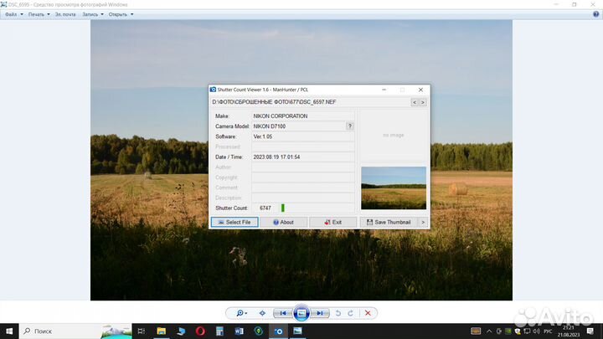Click the empty Author field
Screen dimensions: 603x339
[302, 167]
